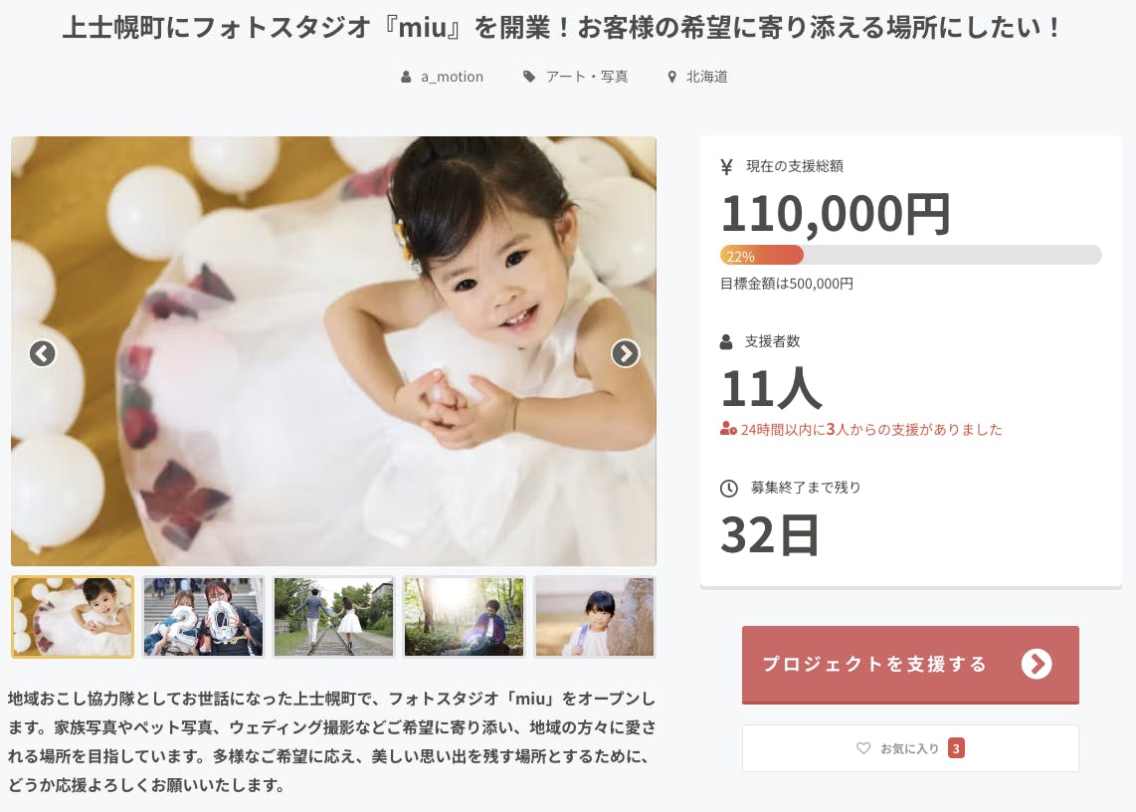Advance to the next slideshow photo

[x=626, y=353]
